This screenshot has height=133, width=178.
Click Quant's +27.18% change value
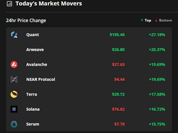point(157,35)
